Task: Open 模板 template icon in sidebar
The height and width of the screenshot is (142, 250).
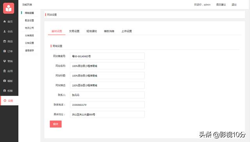Action: click(x=5, y=81)
